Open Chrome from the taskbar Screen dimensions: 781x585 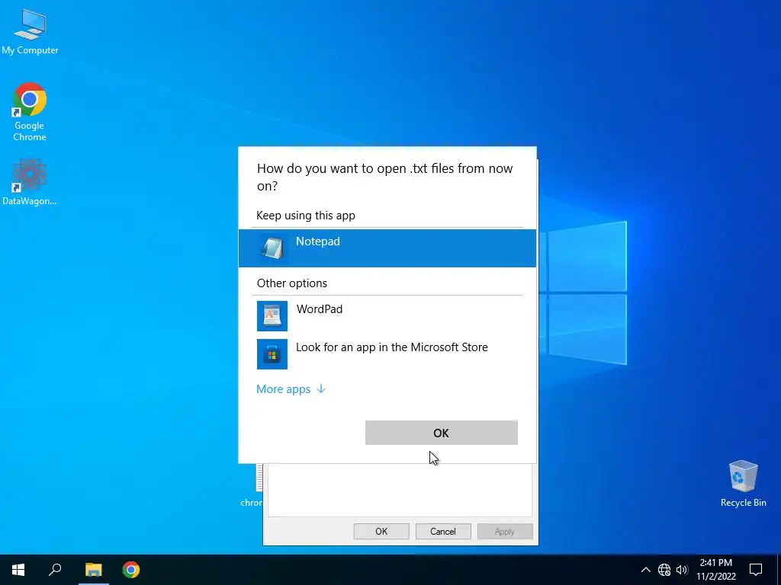tap(131, 570)
